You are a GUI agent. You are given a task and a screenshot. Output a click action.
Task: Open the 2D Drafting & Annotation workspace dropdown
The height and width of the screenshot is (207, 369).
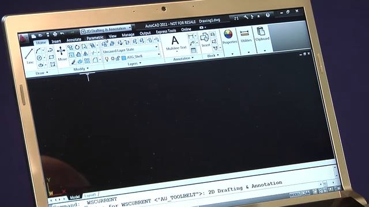[106, 29]
